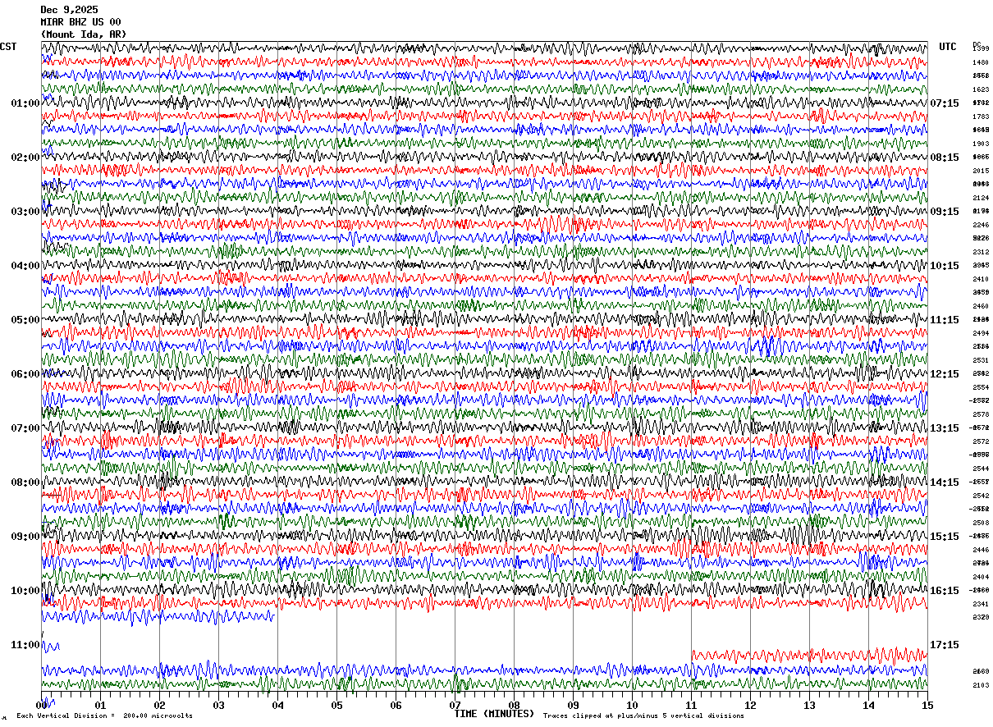The width and height of the screenshot is (993, 727).
Task: Click minute tick label "01" on time axis
Action: point(100,705)
